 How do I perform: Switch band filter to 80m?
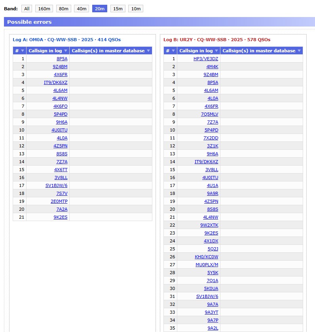(63, 9)
